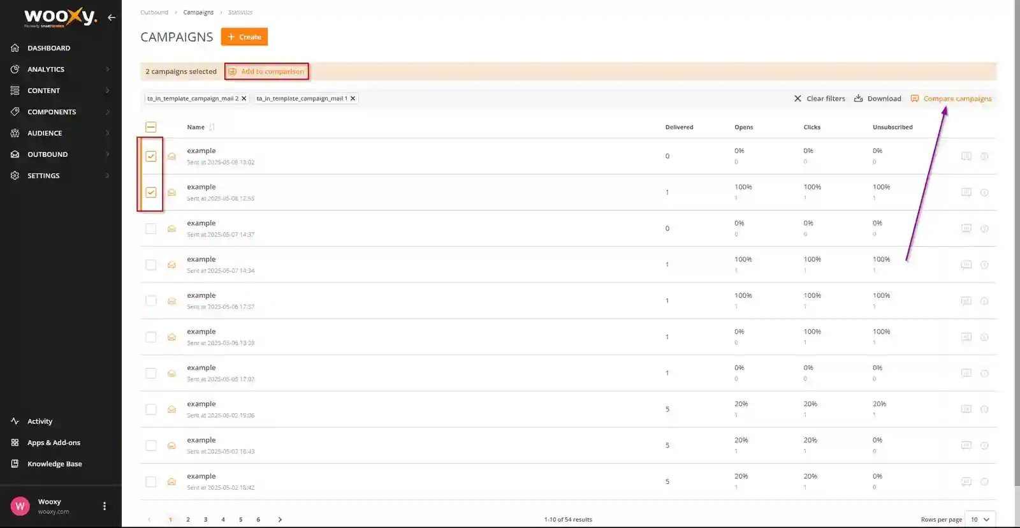
Task: Remove the ta_in_template_campaign_mail 1 filter chip
Action: 353,98
